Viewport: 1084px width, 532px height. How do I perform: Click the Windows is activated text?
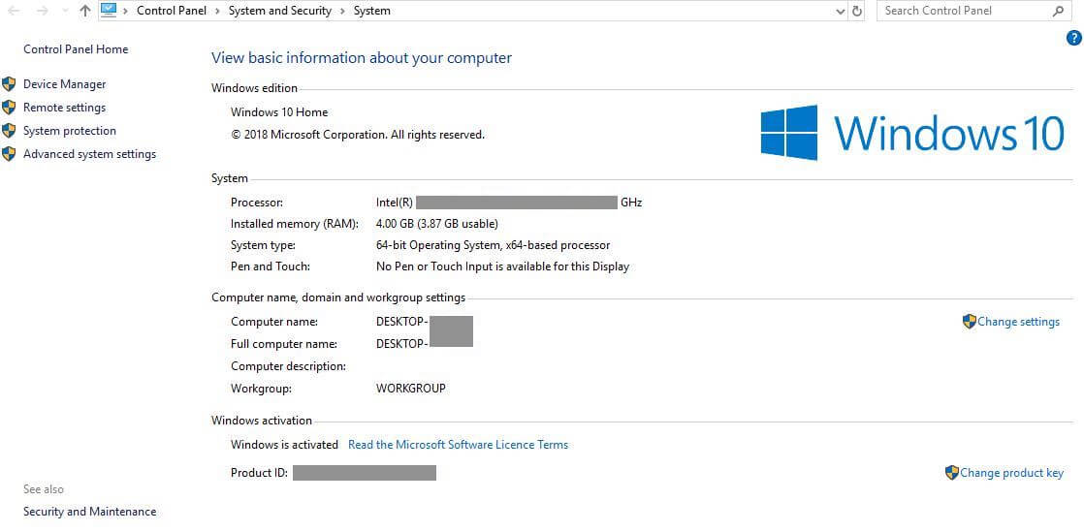point(285,444)
